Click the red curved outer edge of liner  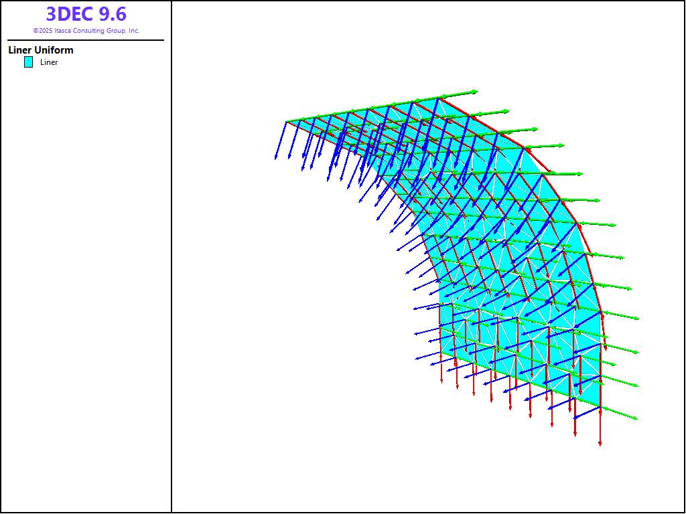(x=563, y=194)
